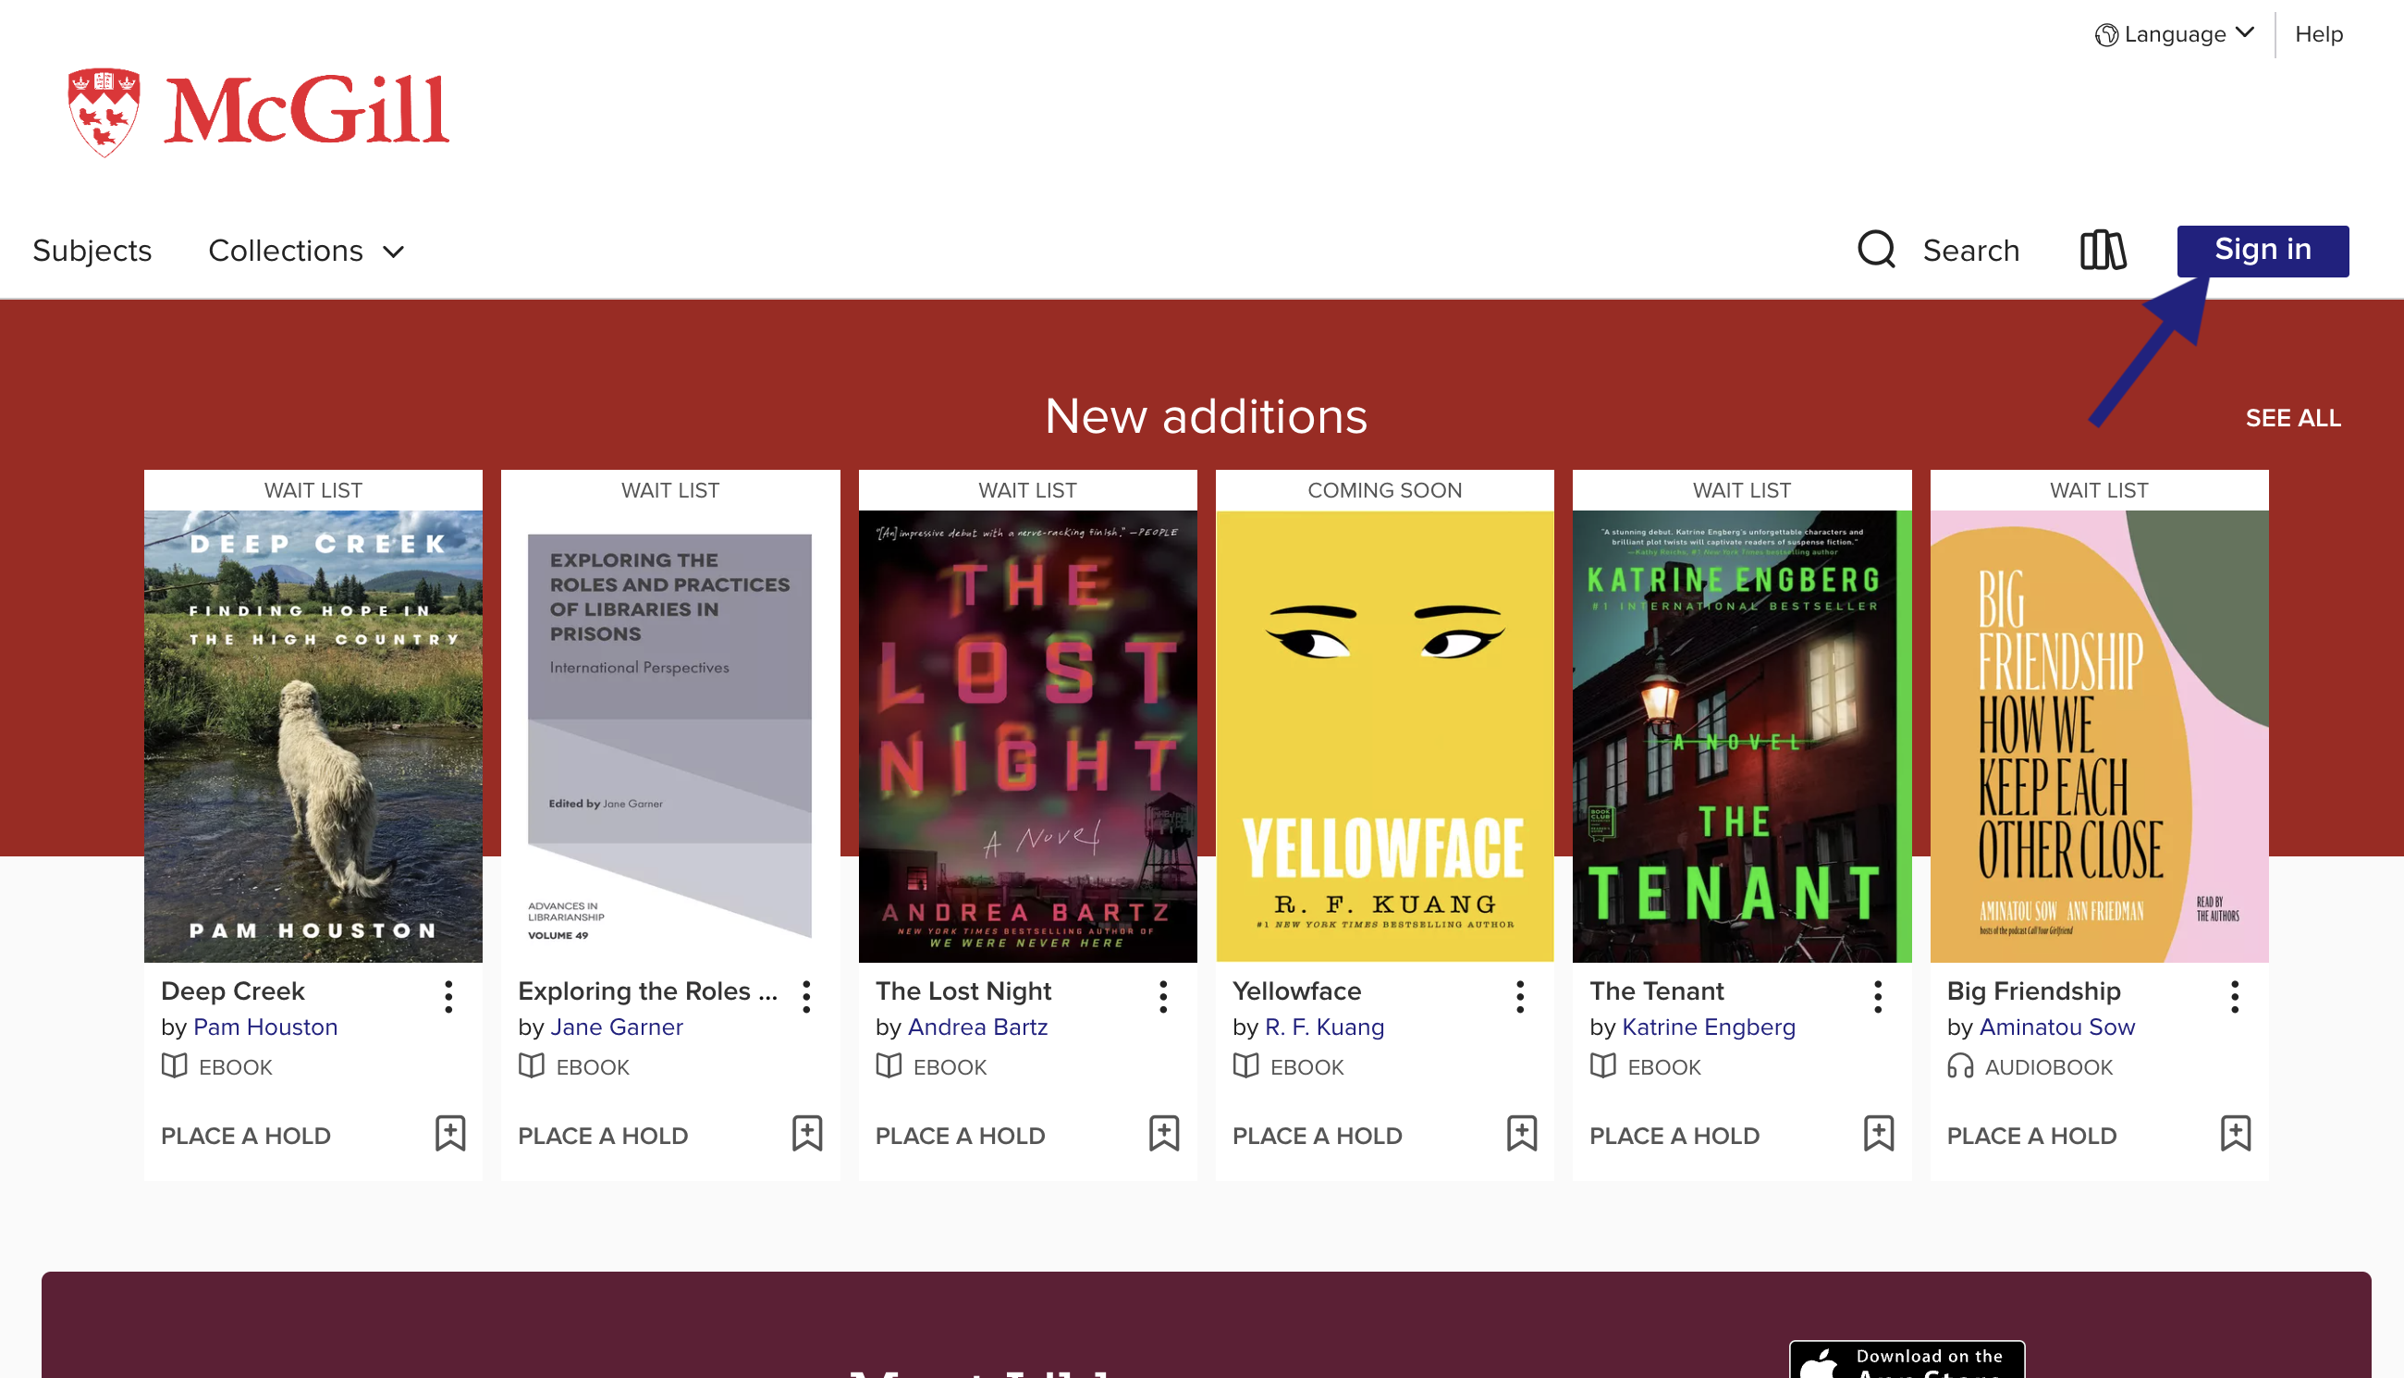Expand the Language dropdown

tap(2175, 34)
